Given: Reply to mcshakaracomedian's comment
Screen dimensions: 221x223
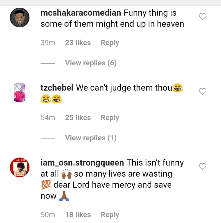Looking at the screenshot, I should pos(110,43).
